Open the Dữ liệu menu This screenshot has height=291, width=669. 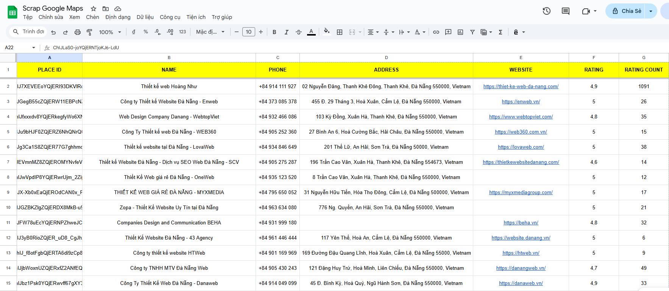coord(145,17)
